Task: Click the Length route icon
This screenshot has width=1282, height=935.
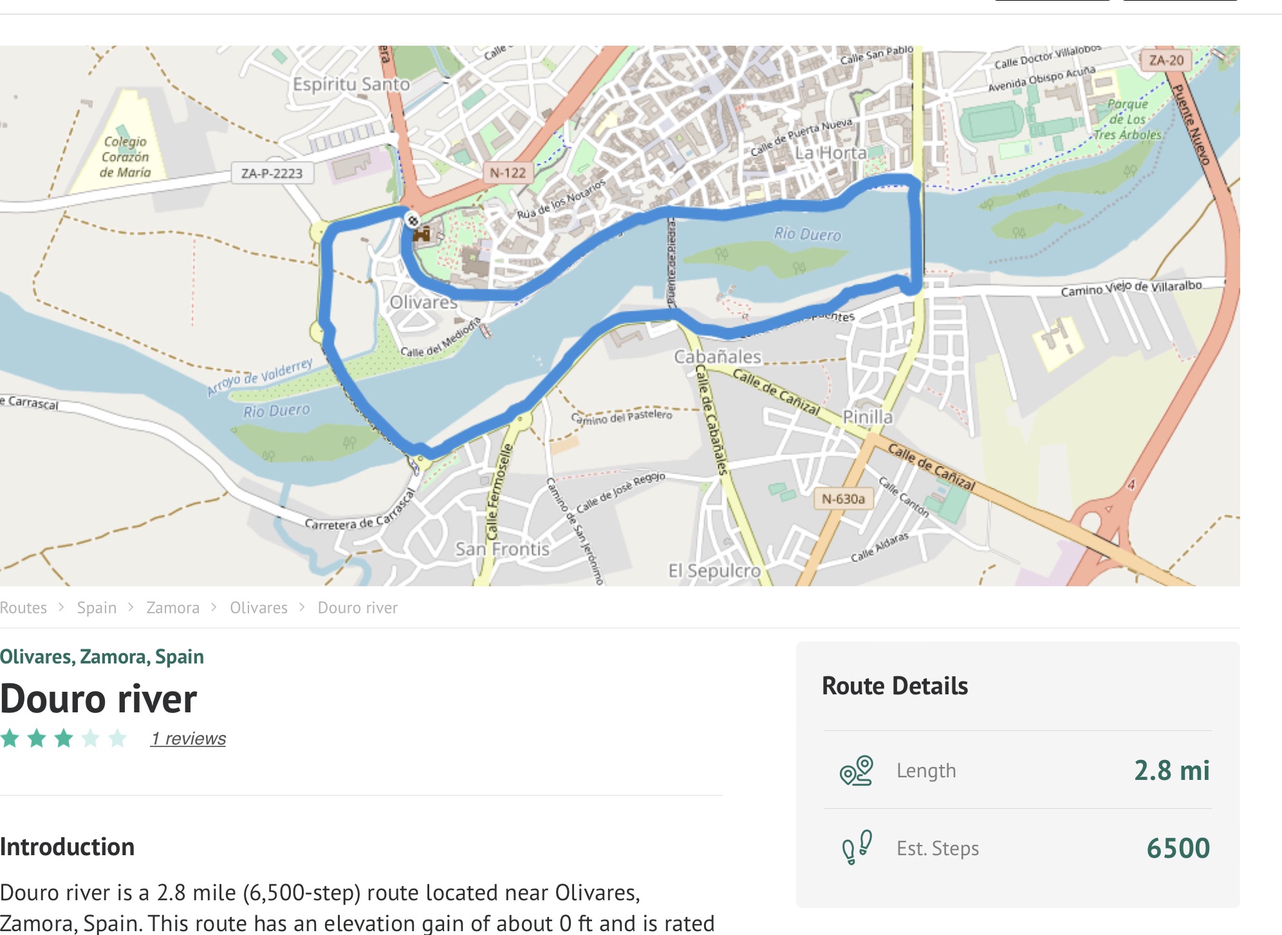Action: tap(856, 770)
